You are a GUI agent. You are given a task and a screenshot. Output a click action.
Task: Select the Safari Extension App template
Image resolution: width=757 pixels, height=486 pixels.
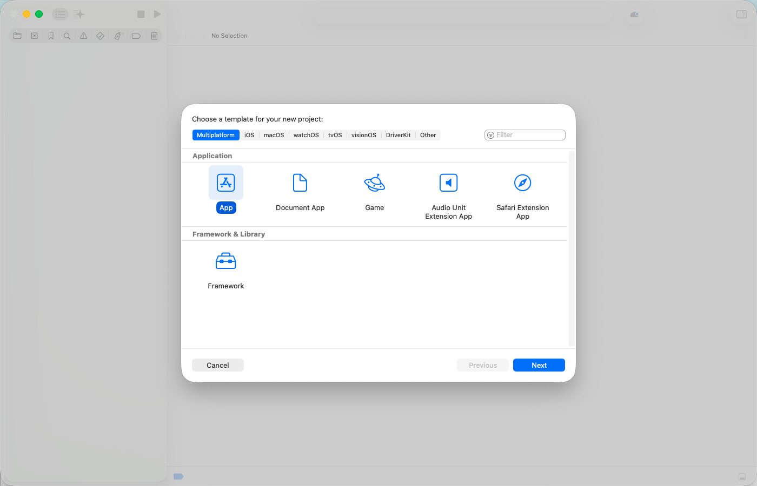point(522,183)
